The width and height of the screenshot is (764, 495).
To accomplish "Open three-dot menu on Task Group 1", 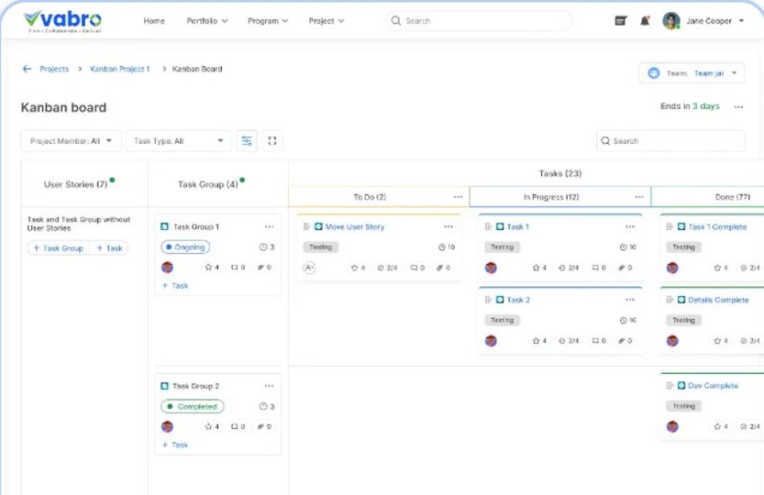I will point(269,226).
